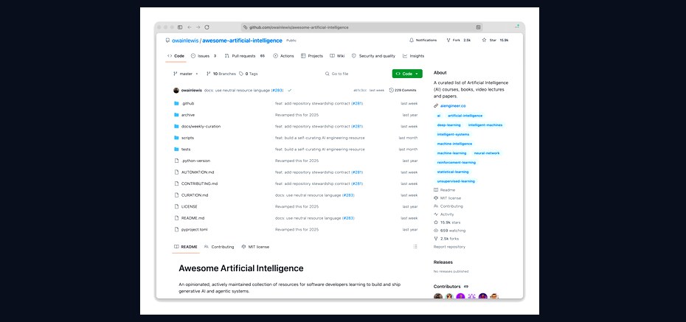Open the latest commit message beside owainlewis
Screen dimensions: 686x322
(x=243, y=91)
